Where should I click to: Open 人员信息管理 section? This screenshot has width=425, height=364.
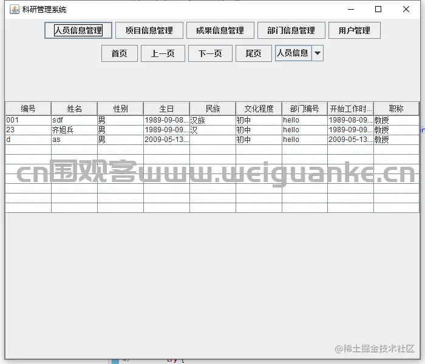[78, 30]
